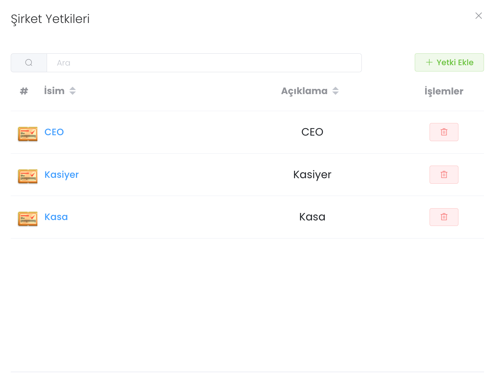Delete the Kasiyer permission row
The image size is (494, 386).
coord(444,174)
